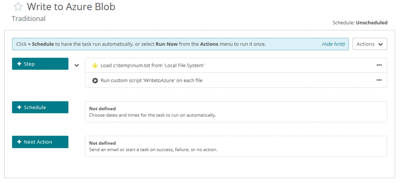Open the ellipsis menu for the Load step
The image size is (400, 183).
(379, 65)
